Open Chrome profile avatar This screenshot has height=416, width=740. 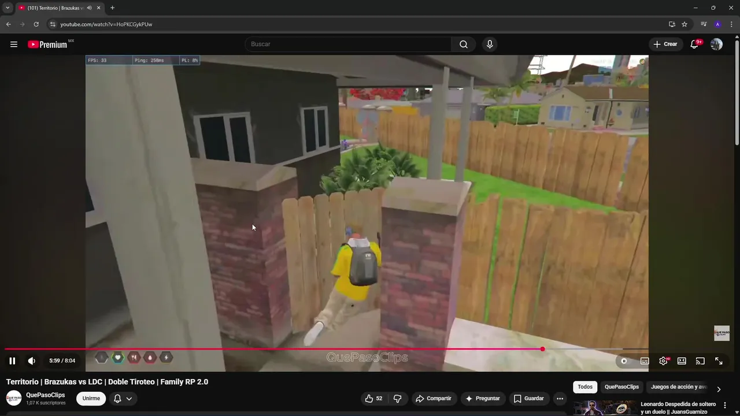pyautogui.click(x=717, y=24)
